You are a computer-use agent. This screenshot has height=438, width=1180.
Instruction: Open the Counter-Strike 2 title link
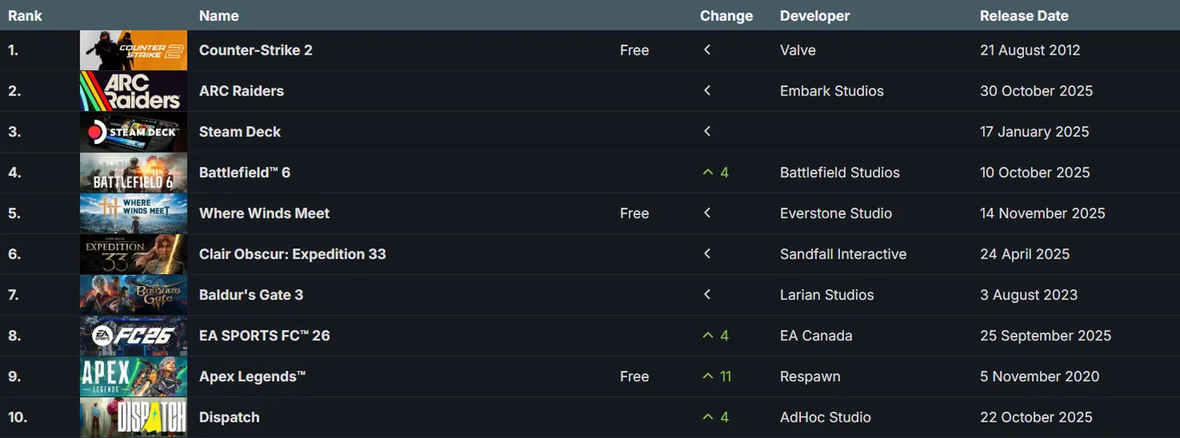pyautogui.click(x=256, y=50)
